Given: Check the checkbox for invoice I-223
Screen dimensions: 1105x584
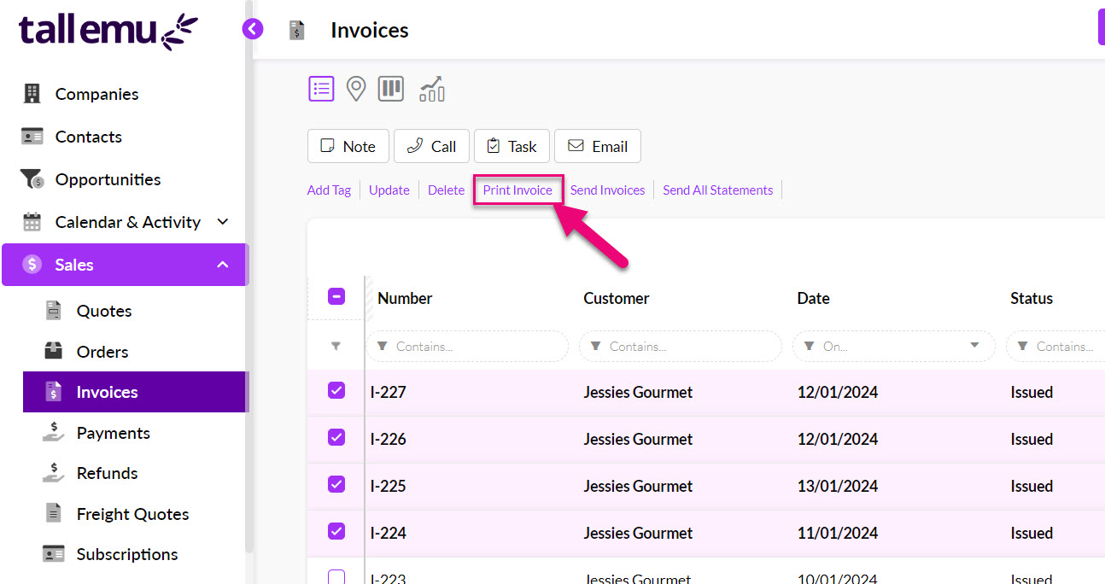Looking at the screenshot, I should (336, 577).
